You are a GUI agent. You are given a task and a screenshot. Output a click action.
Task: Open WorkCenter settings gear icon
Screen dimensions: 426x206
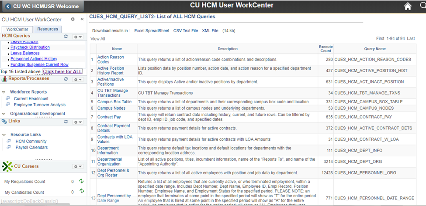tap(73, 20)
